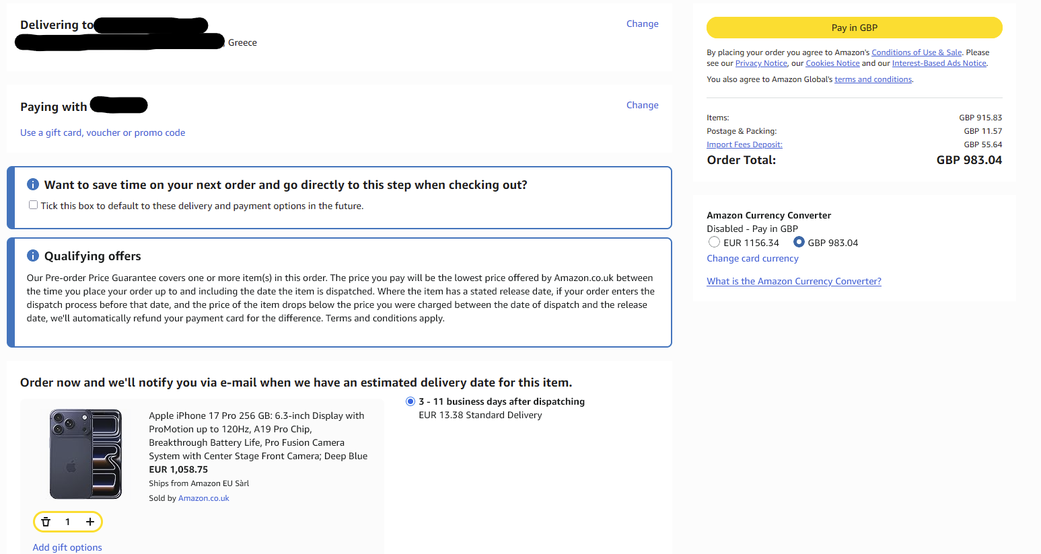This screenshot has width=1041, height=554.
Task: Tick the default delivery and payment options box
Action: coord(33,205)
